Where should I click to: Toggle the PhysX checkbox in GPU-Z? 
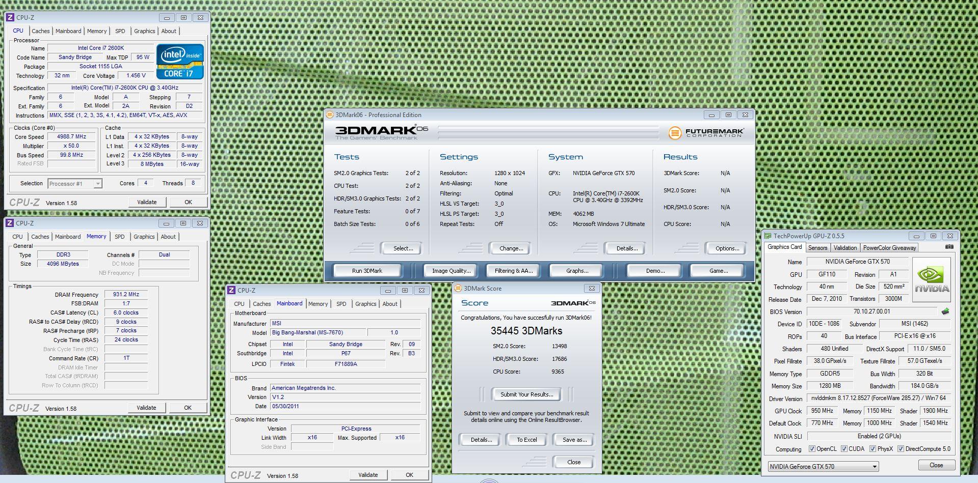pos(873,449)
